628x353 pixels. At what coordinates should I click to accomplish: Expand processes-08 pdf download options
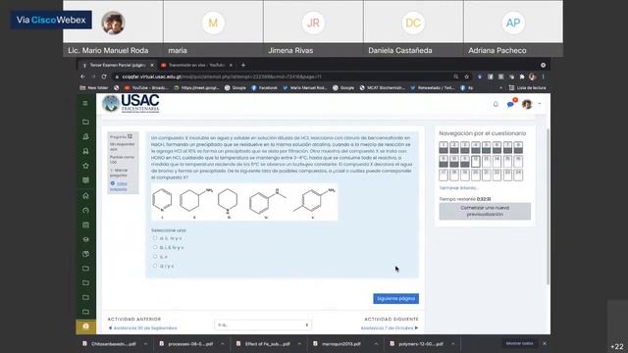pos(223,344)
